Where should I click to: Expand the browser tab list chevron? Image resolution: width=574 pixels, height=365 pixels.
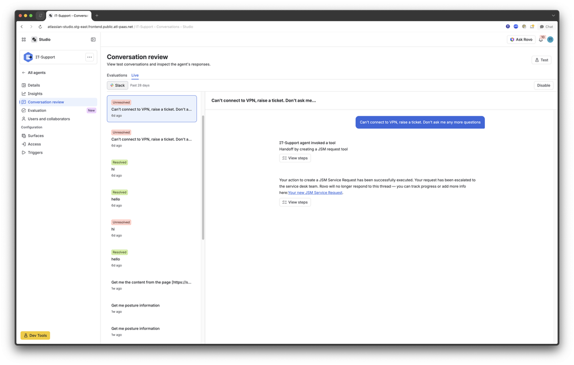pyautogui.click(x=553, y=15)
